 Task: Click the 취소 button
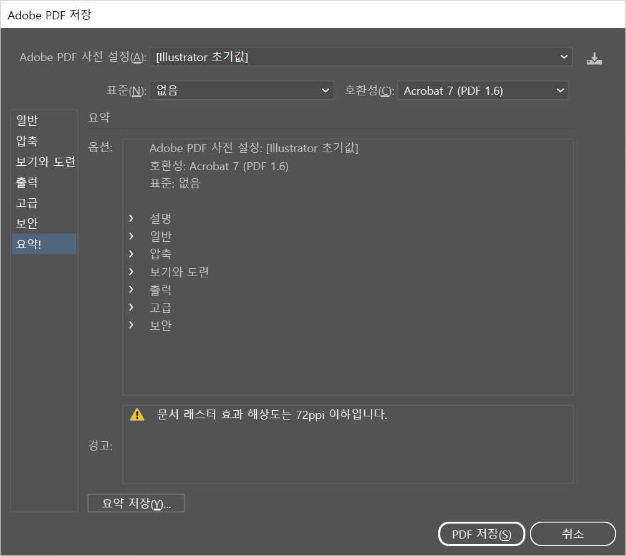coord(573,534)
